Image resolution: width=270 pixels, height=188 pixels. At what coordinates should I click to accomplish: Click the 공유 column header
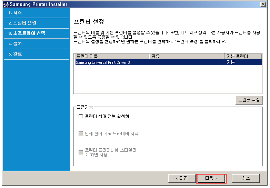187,56
